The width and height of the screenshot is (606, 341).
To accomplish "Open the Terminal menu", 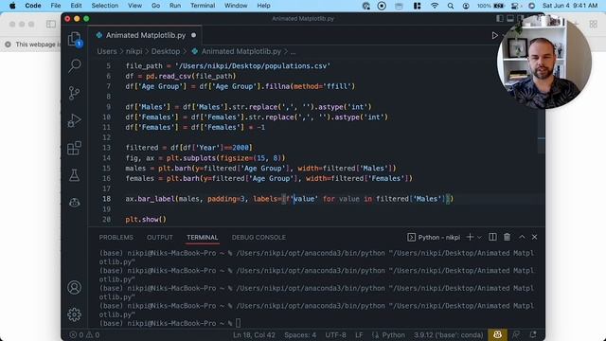I will click(x=203, y=6).
